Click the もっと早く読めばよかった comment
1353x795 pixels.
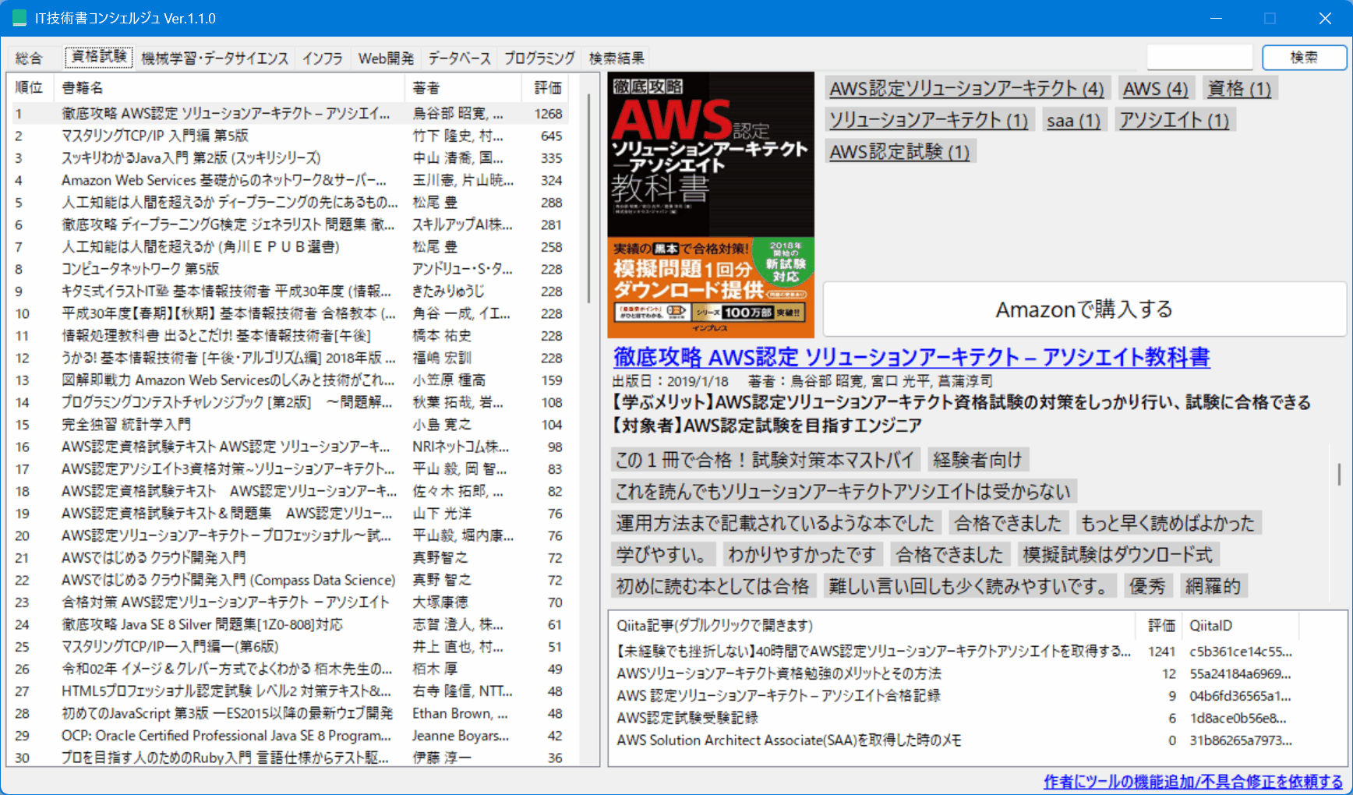tap(1168, 522)
